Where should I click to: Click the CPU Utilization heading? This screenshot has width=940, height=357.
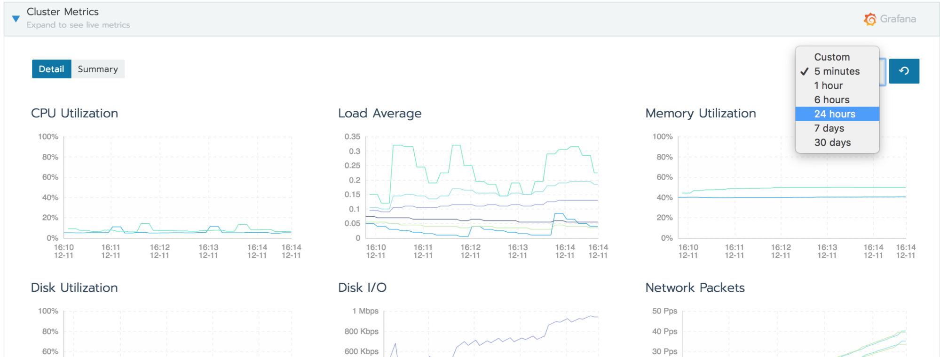click(74, 114)
